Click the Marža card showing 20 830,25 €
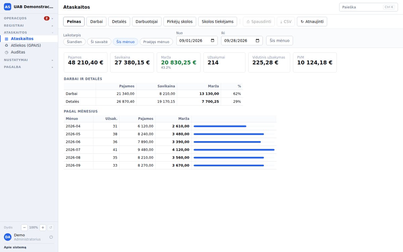 tap(179, 62)
